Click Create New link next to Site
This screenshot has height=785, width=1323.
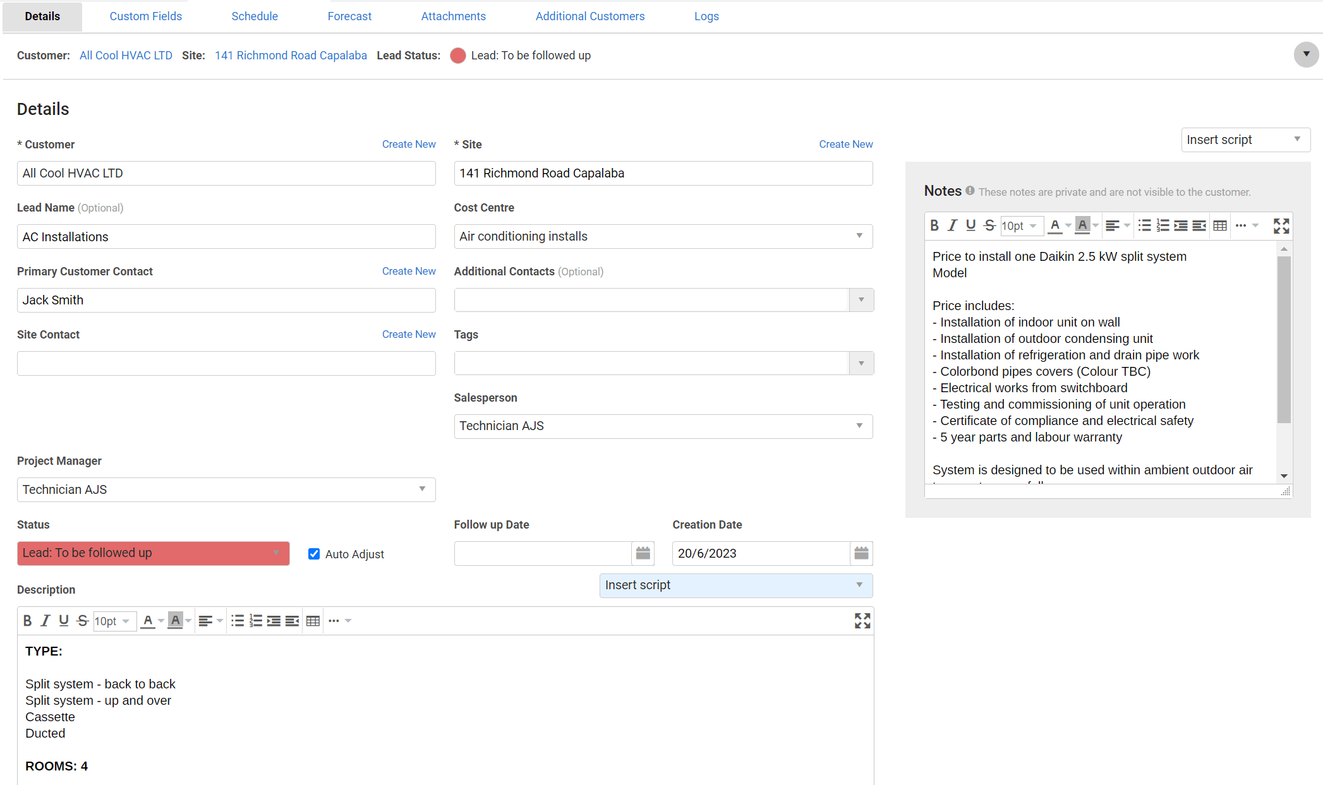pos(845,144)
